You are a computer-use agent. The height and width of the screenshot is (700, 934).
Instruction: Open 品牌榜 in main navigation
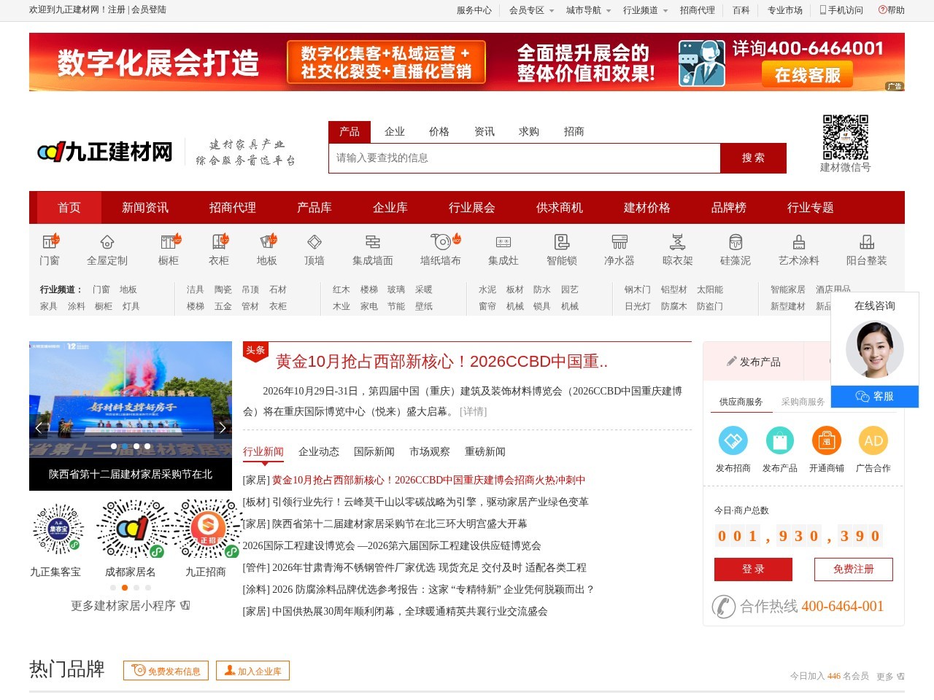[729, 208]
